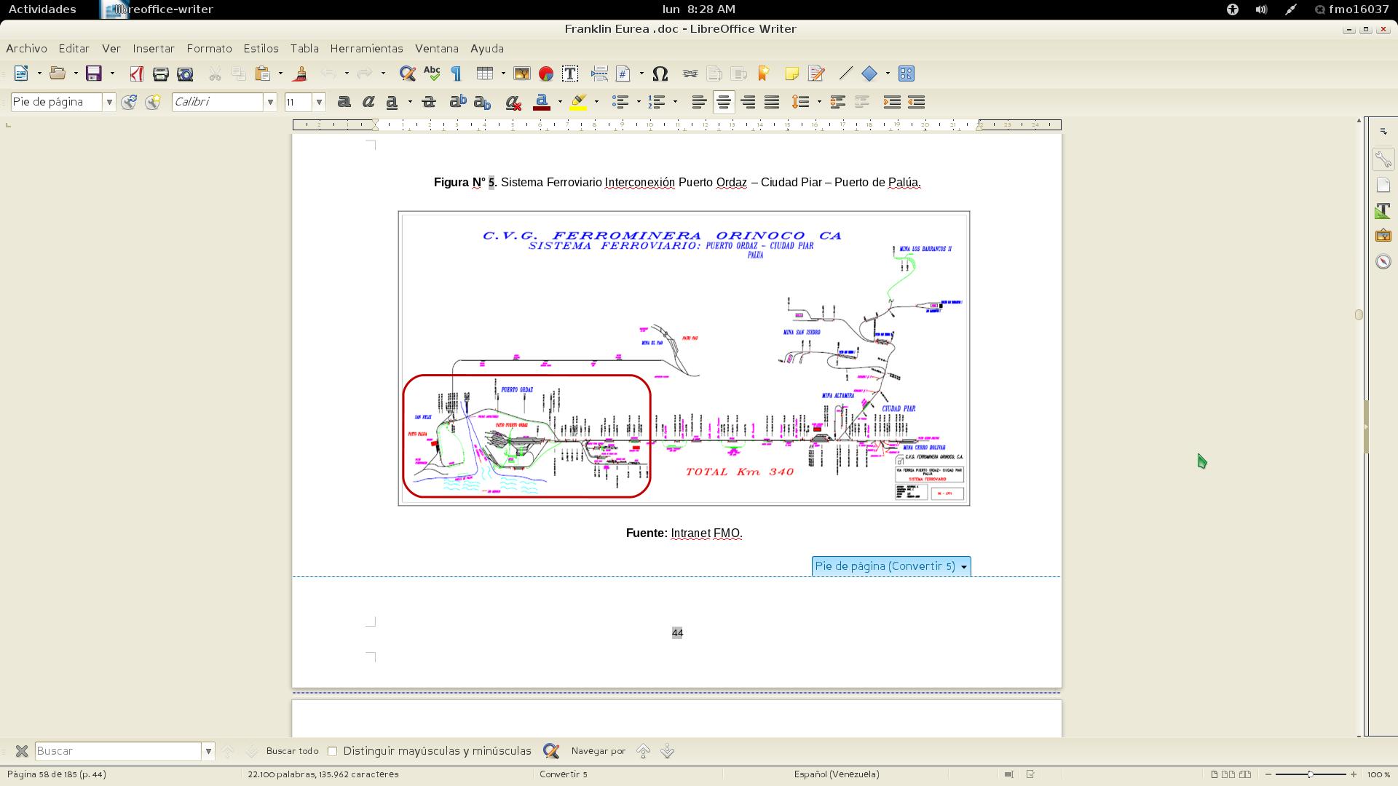Open Editar menu
The image size is (1398, 786).
(x=74, y=49)
